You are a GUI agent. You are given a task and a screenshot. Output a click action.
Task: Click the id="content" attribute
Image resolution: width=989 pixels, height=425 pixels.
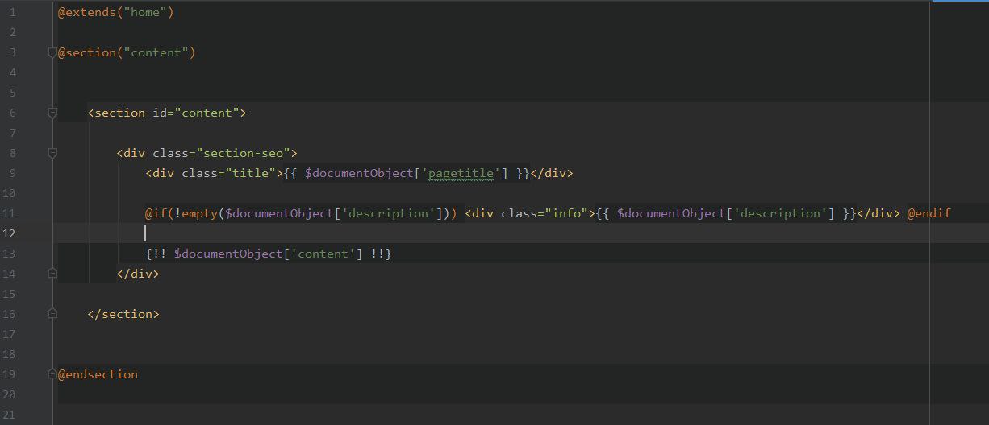(x=196, y=113)
